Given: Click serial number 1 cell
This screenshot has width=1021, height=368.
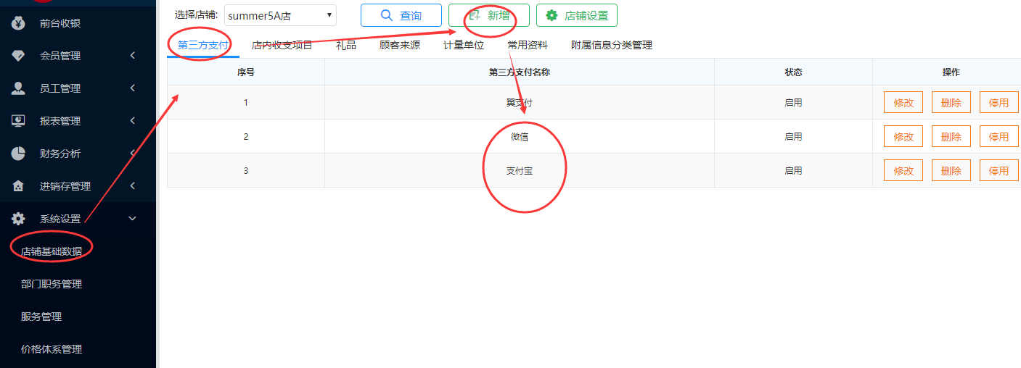Looking at the screenshot, I should [246, 102].
